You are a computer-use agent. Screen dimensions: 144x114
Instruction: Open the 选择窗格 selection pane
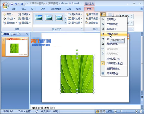92,23
